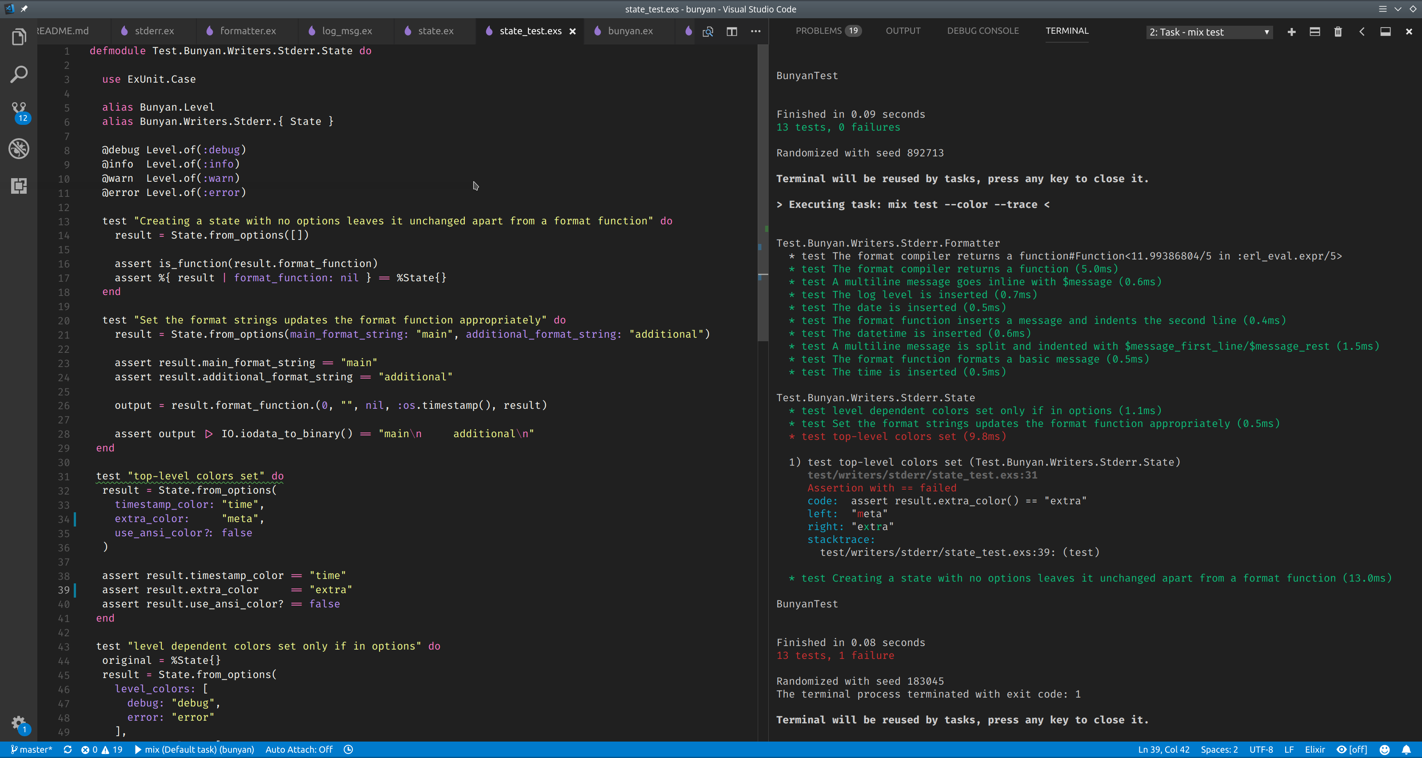Switch to the formatter.ex tab

(248, 31)
